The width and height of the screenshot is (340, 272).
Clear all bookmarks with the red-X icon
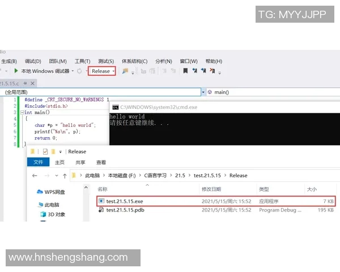212,71
